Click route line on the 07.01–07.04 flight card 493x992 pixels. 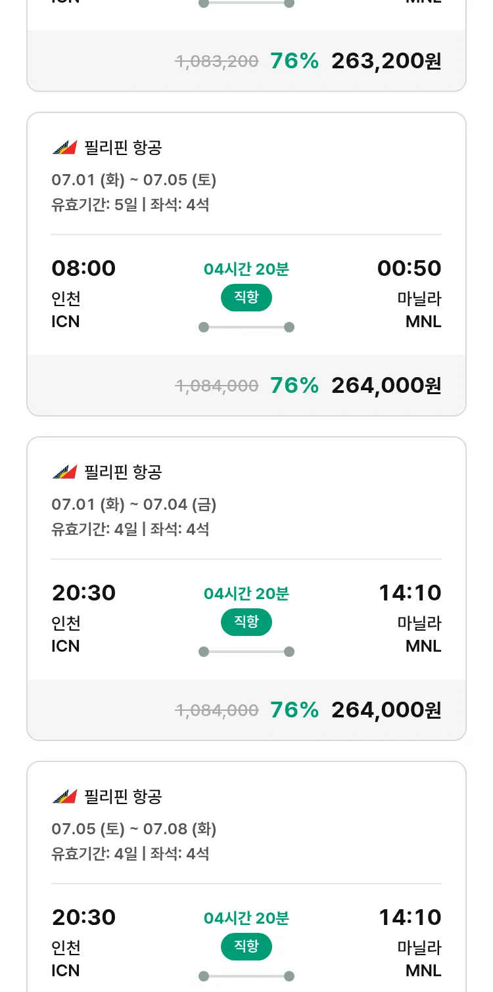pyautogui.click(x=246, y=652)
